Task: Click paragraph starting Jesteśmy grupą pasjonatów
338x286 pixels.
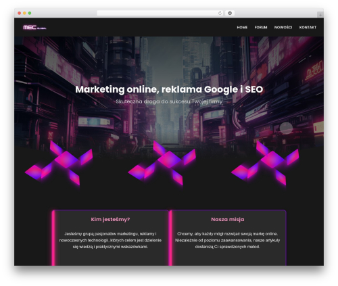Action: (x=110, y=240)
